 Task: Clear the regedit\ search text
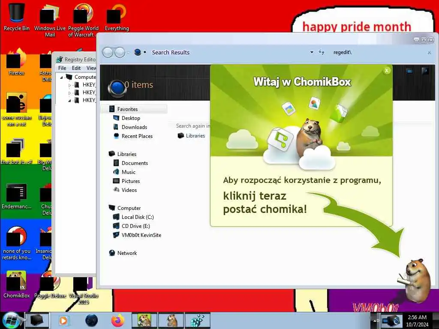429,53
